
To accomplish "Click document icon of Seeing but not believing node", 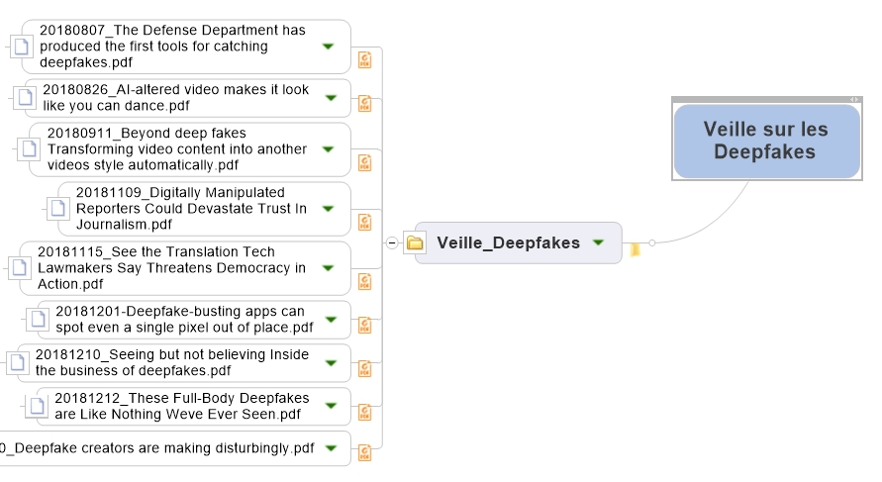I will (18, 362).
